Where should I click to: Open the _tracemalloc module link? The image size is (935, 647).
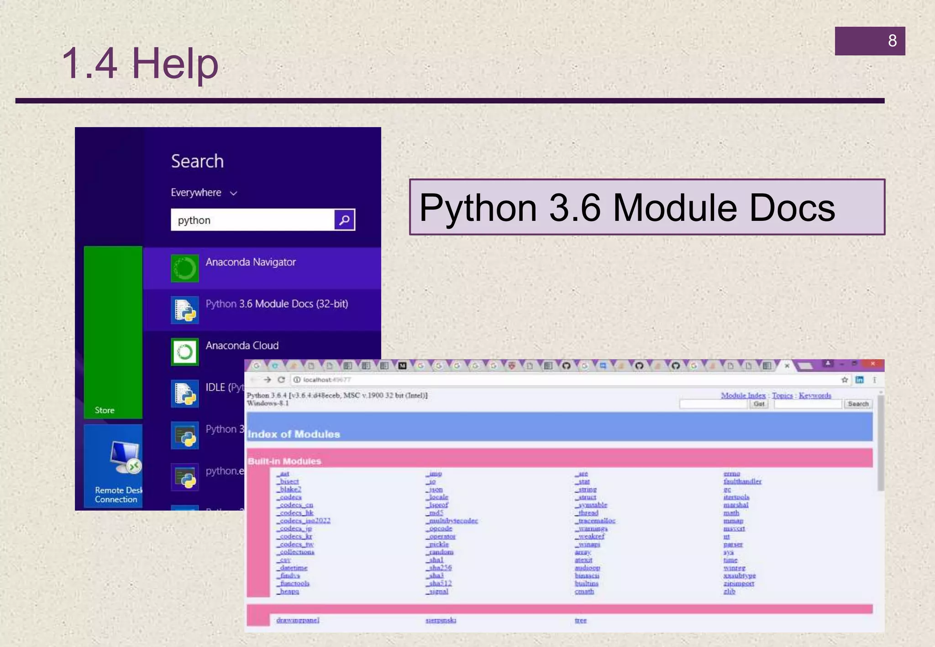[595, 521]
